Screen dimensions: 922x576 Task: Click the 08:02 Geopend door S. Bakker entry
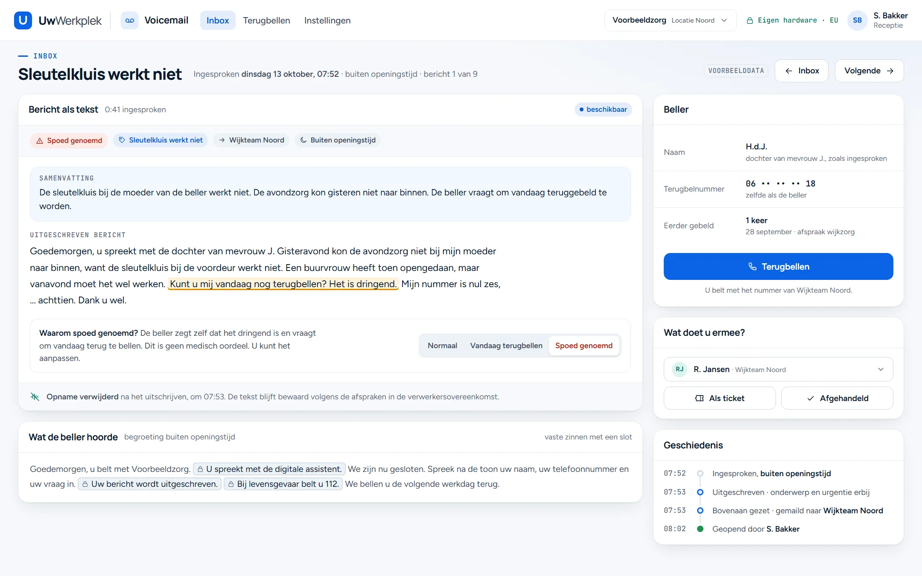pyautogui.click(x=778, y=529)
